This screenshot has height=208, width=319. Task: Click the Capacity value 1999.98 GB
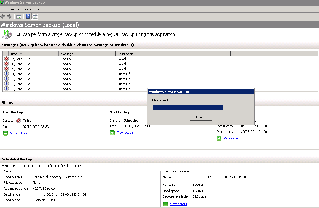click(x=201, y=186)
